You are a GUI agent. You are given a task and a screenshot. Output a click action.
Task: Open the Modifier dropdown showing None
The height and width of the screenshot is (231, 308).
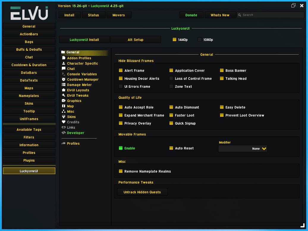coord(243,149)
